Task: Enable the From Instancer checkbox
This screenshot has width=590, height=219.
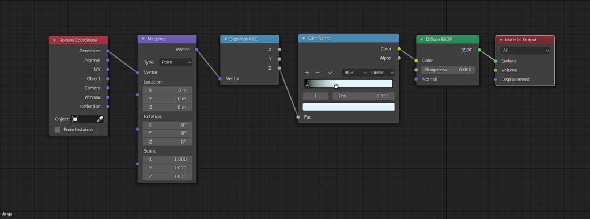Action: [x=58, y=130]
